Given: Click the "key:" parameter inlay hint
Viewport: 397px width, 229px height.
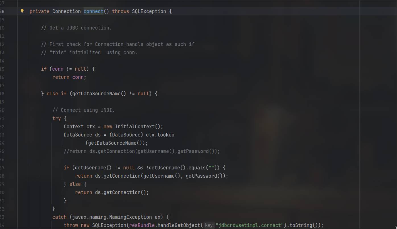Looking at the screenshot, I should click(209, 225).
